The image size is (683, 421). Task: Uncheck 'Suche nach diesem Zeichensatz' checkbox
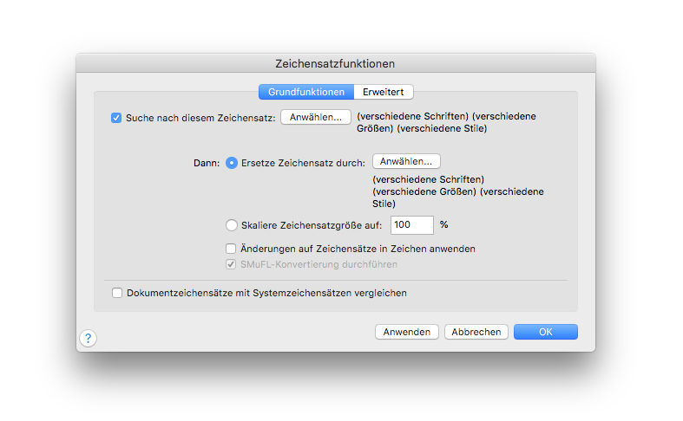(116, 118)
